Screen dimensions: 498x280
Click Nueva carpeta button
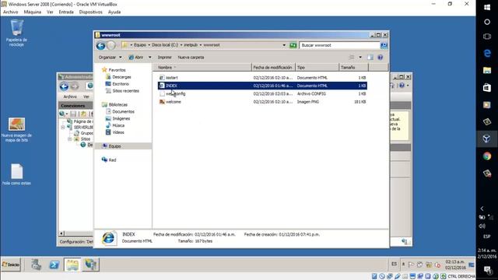tap(191, 58)
